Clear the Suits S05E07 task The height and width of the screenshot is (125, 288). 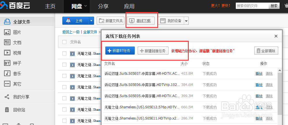pyautogui.click(x=269, y=74)
